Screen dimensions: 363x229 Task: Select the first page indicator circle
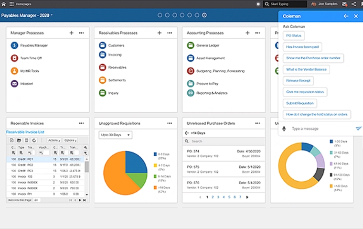tap(160, 15)
